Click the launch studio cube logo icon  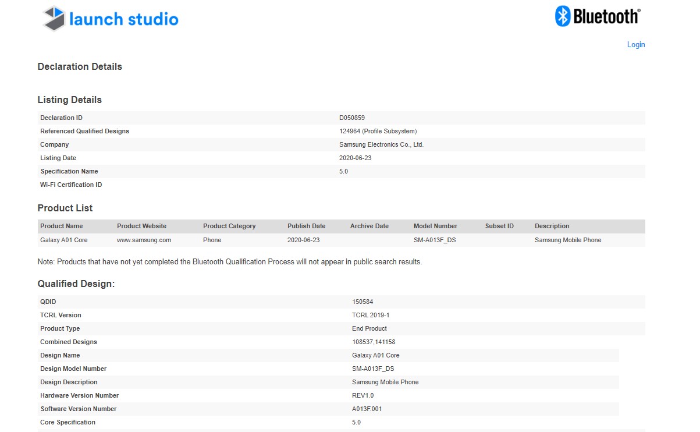tap(54, 18)
